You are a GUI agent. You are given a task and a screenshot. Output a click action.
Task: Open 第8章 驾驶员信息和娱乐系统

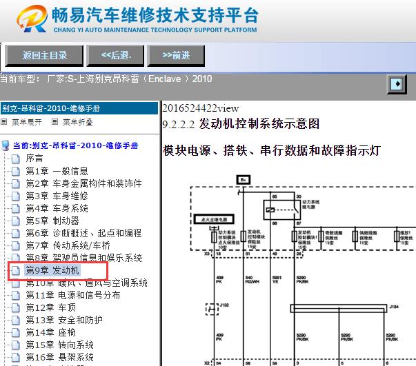pos(84,258)
